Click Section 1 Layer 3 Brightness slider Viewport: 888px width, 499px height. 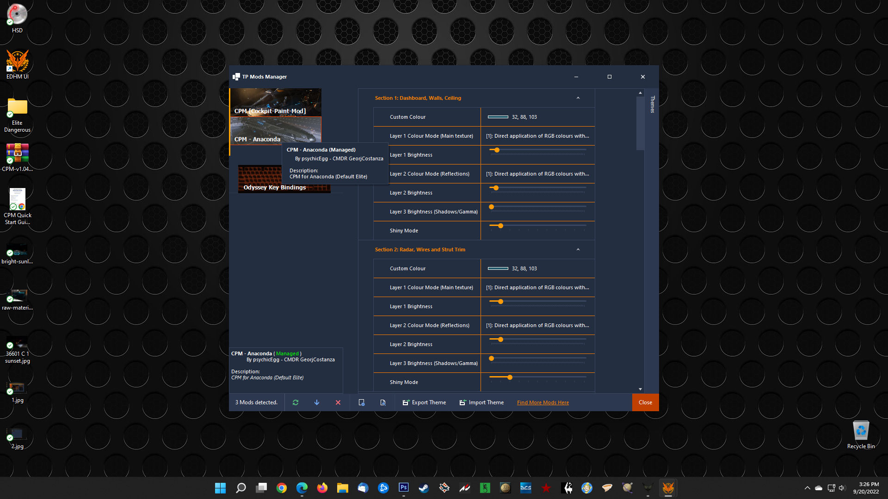(x=537, y=207)
